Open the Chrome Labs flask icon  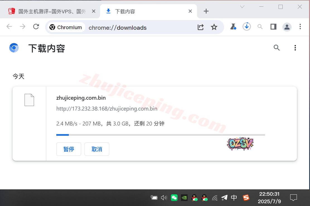tap(233, 27)
